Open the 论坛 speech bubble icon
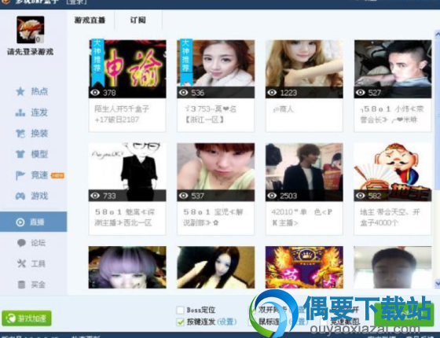 pyautogui.click(x=21, y=243)
